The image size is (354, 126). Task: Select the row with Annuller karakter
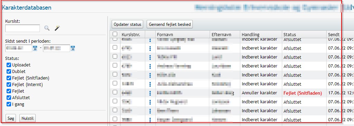tap(115, 92)
